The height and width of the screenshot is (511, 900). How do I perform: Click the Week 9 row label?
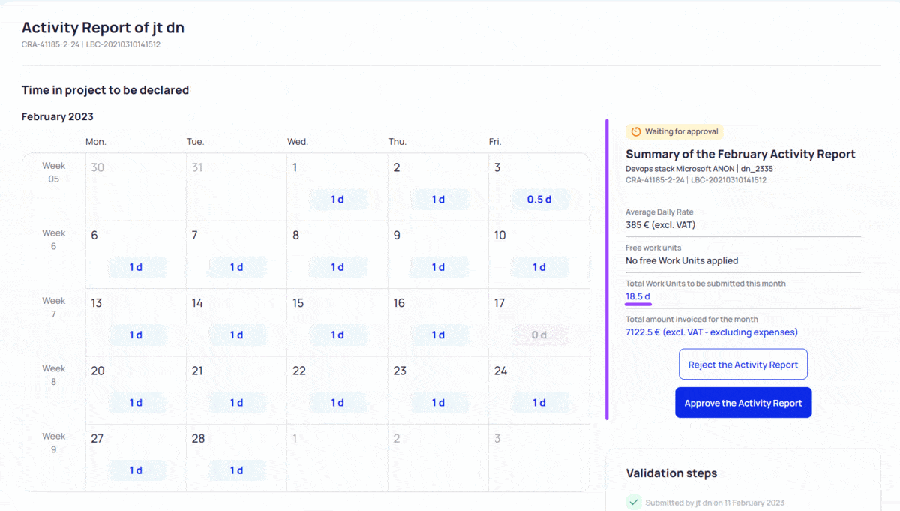point(54,443)
